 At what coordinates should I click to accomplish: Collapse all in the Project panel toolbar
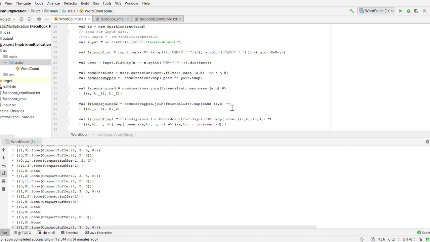29,19
